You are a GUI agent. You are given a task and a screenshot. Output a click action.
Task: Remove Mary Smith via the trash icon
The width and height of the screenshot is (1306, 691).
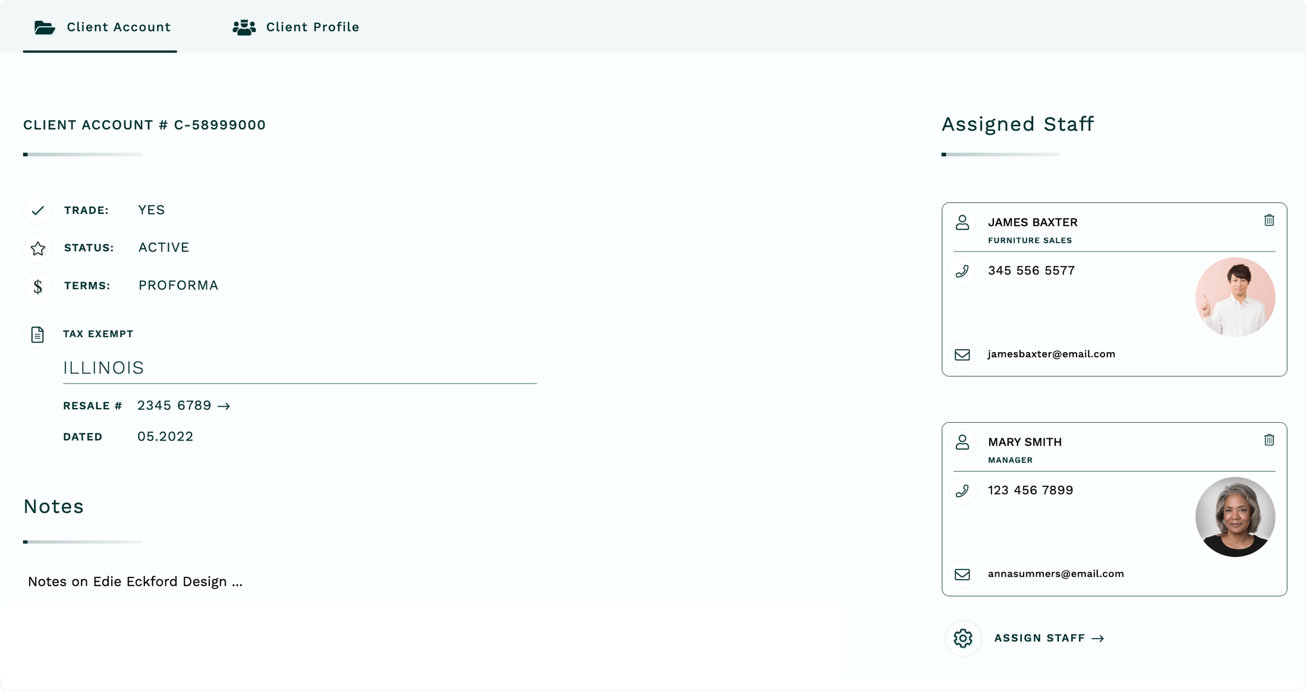[1269, 440]
